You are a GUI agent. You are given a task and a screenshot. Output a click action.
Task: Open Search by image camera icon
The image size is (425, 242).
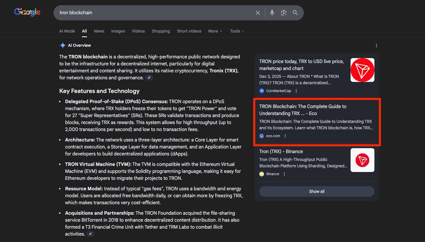[283, 13]
